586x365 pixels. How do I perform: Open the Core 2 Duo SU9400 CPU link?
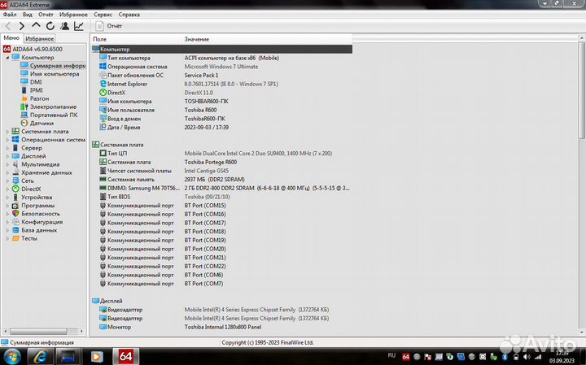pos(258,154)
